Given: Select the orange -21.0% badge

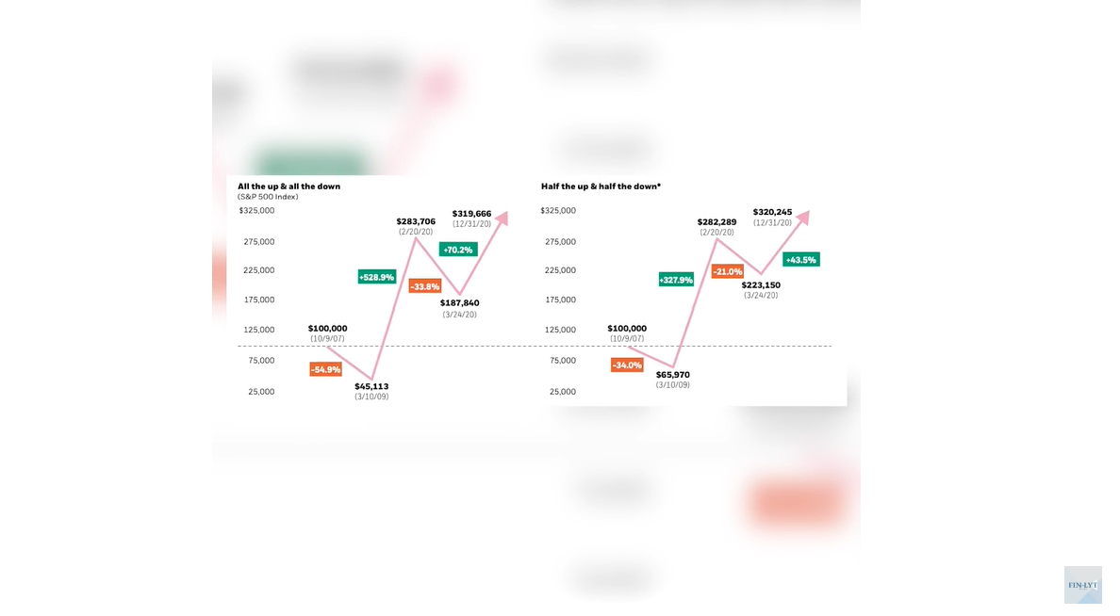Looking at the screenshot, I should pos(728,271).
